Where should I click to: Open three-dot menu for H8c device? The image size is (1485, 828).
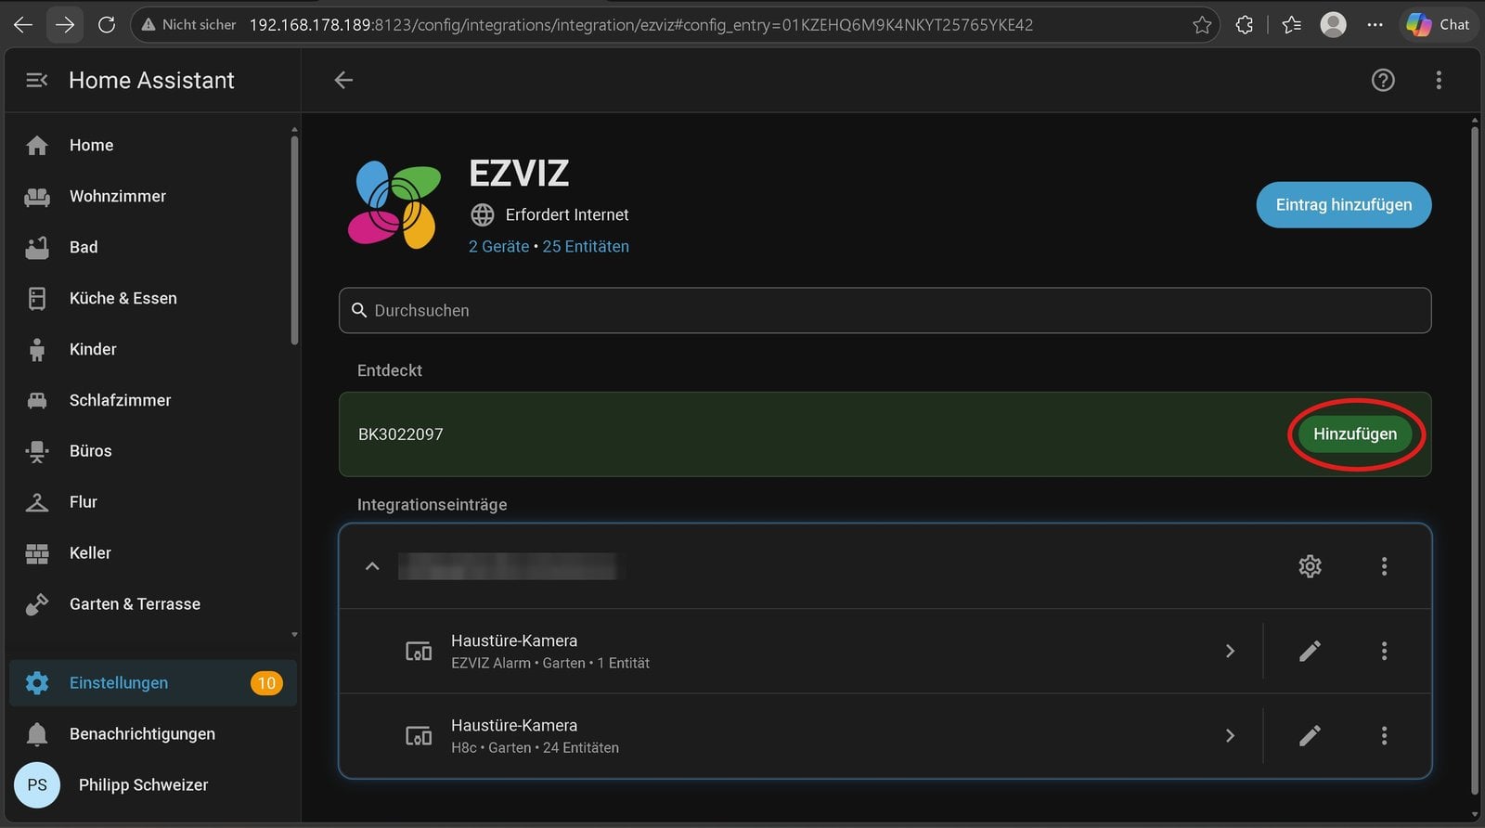click(1384, 736)
